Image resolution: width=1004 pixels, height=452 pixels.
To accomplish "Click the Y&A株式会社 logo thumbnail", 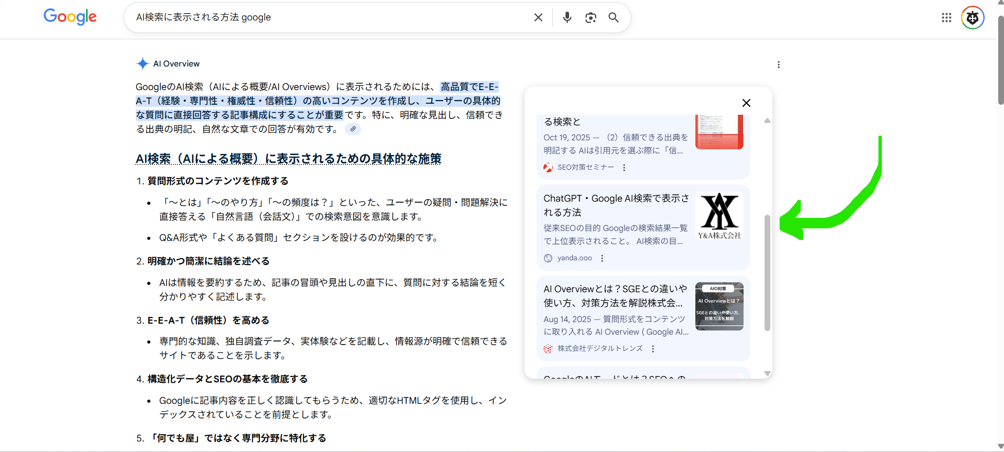I will [x=719, y=216].
